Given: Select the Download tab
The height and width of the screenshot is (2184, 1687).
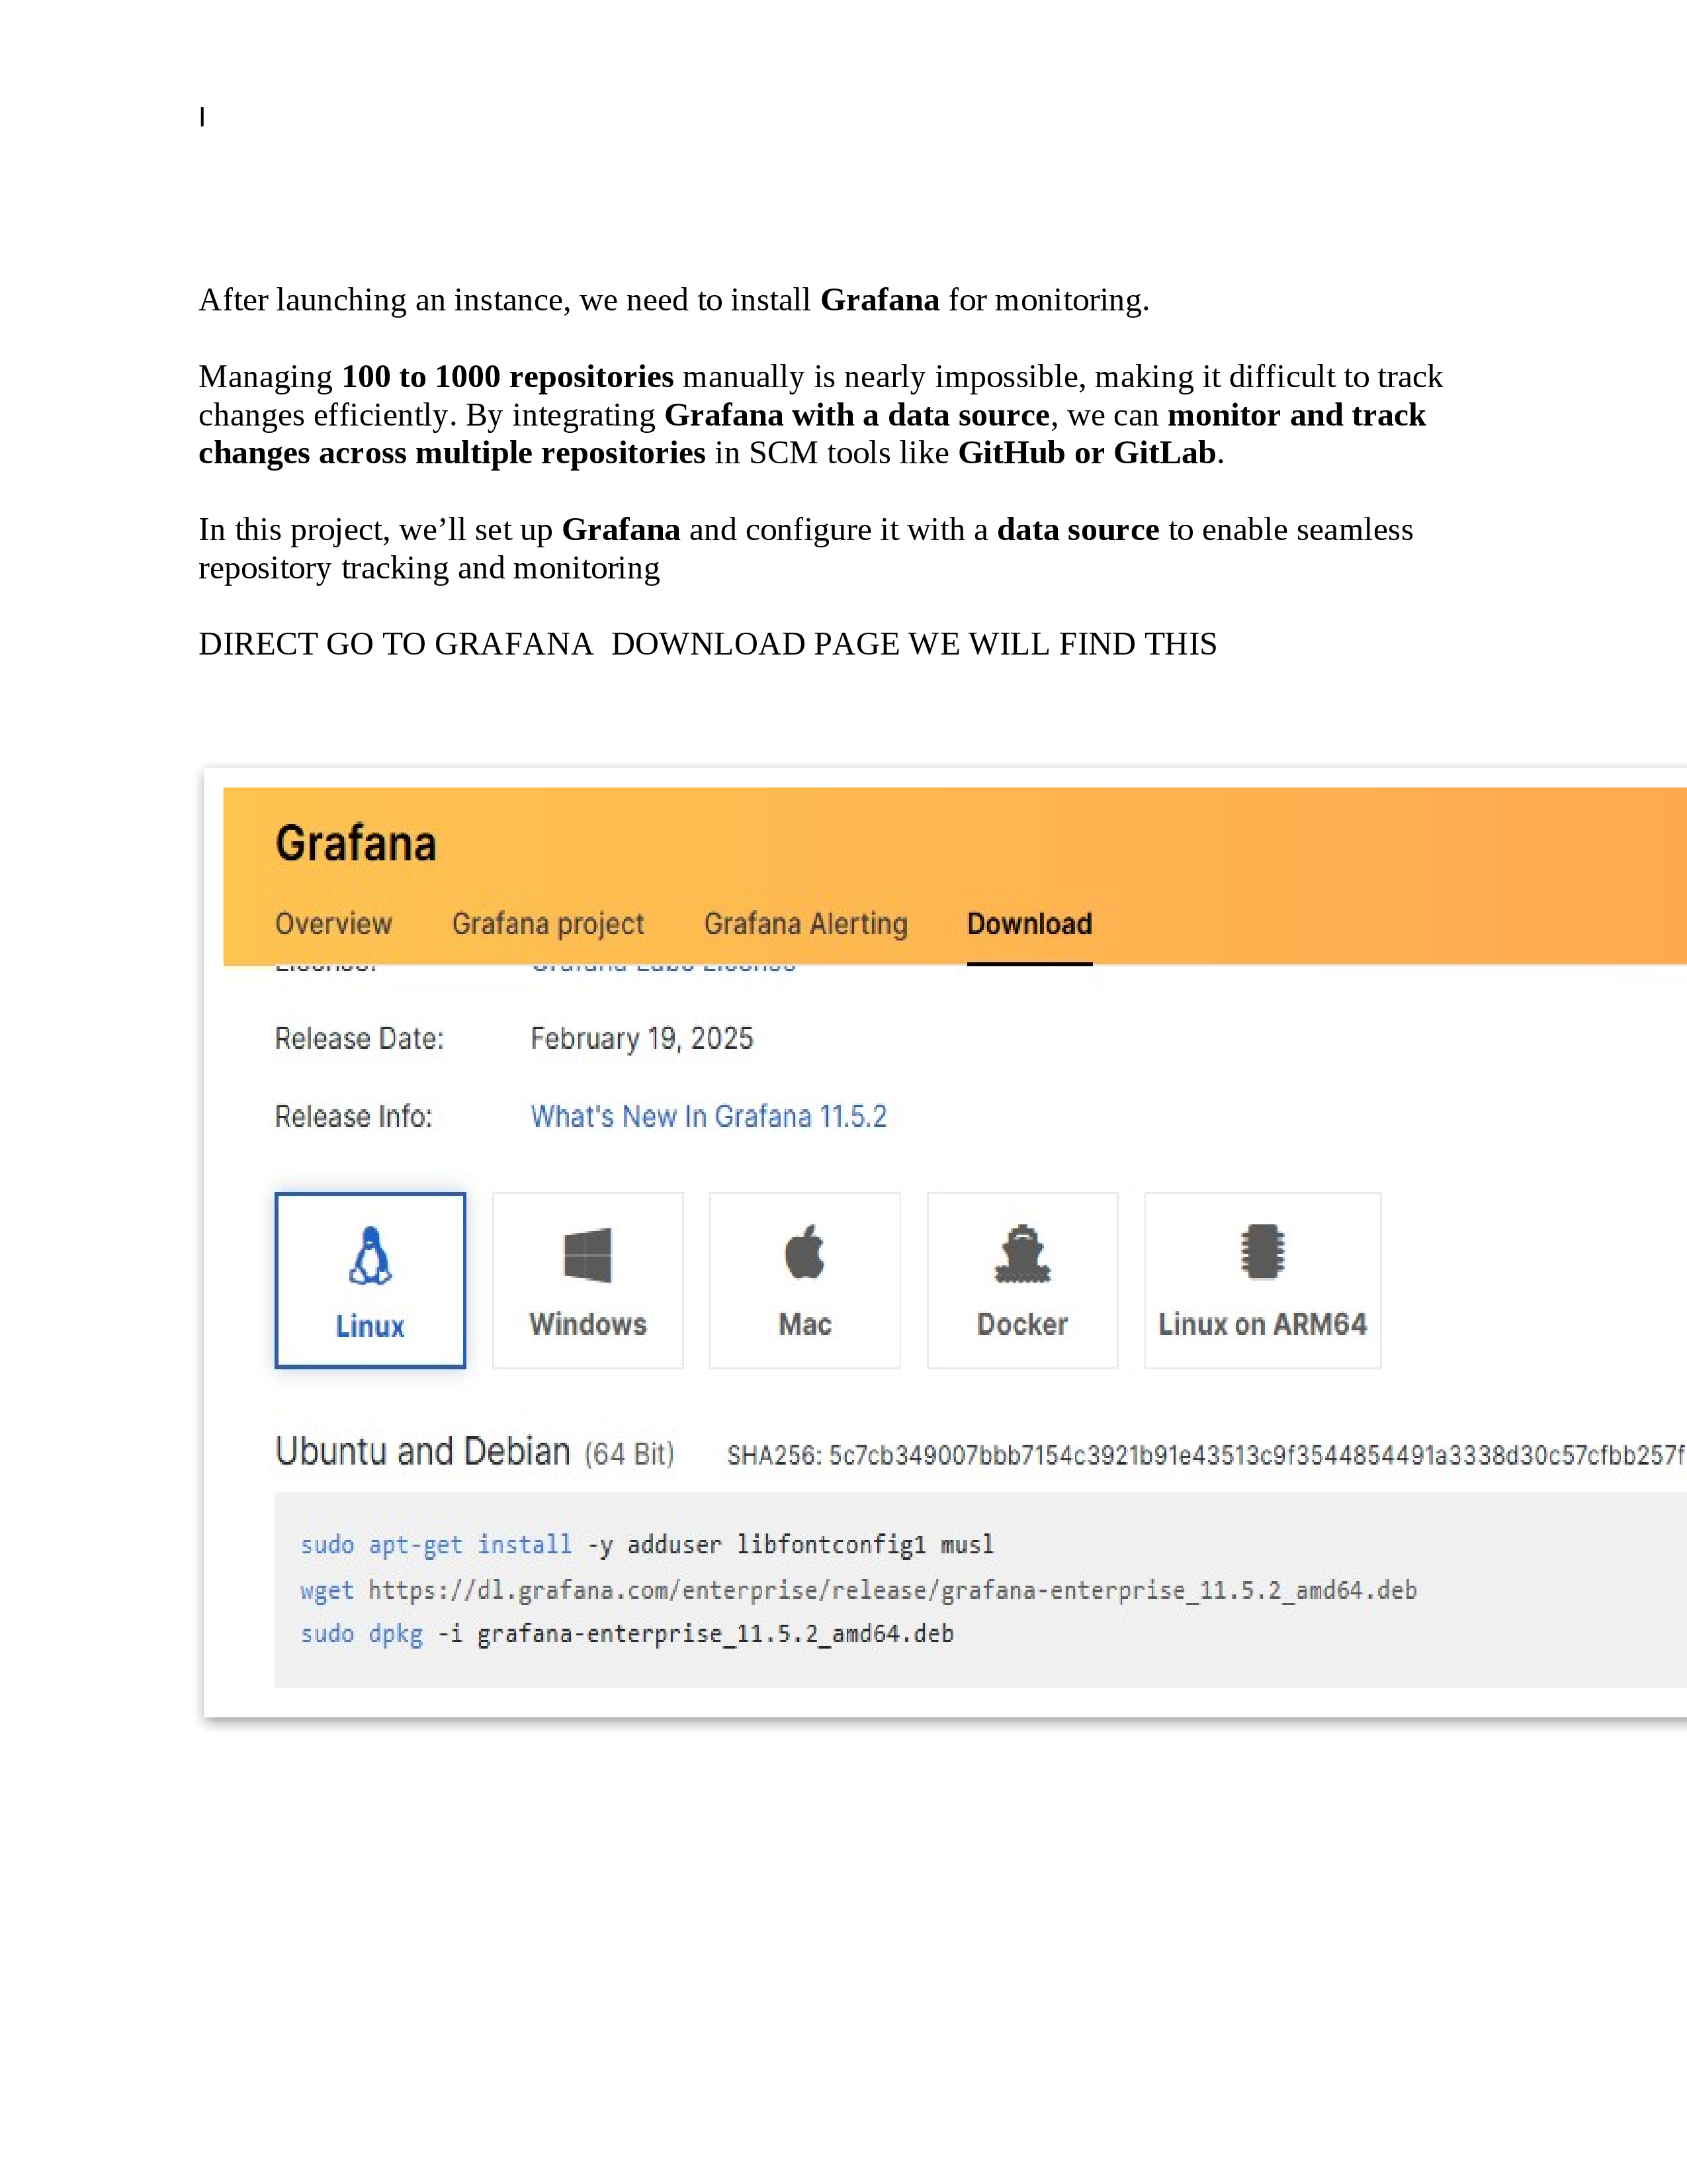Looking at the screenshot, I should 1029,923.
